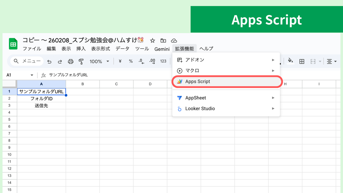Screen dimensions: 343x193
Task: Select column C header
Action: pos(116,84)
